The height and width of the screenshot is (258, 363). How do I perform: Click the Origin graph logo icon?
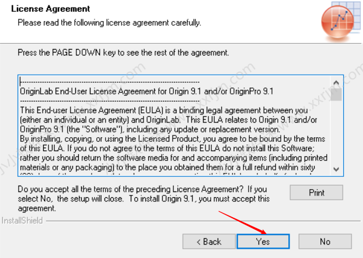[x=339, y=22]
